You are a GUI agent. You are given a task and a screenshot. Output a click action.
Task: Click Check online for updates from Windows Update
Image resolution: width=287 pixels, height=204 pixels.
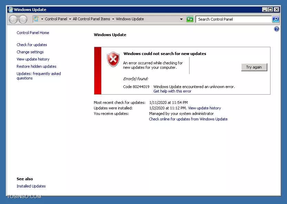(x=188, y=119)
